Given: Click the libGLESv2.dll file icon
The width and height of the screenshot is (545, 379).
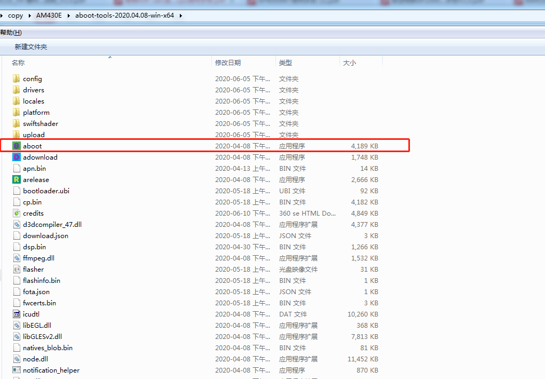Looking at the screenshot, I should [x=17, y=337].
